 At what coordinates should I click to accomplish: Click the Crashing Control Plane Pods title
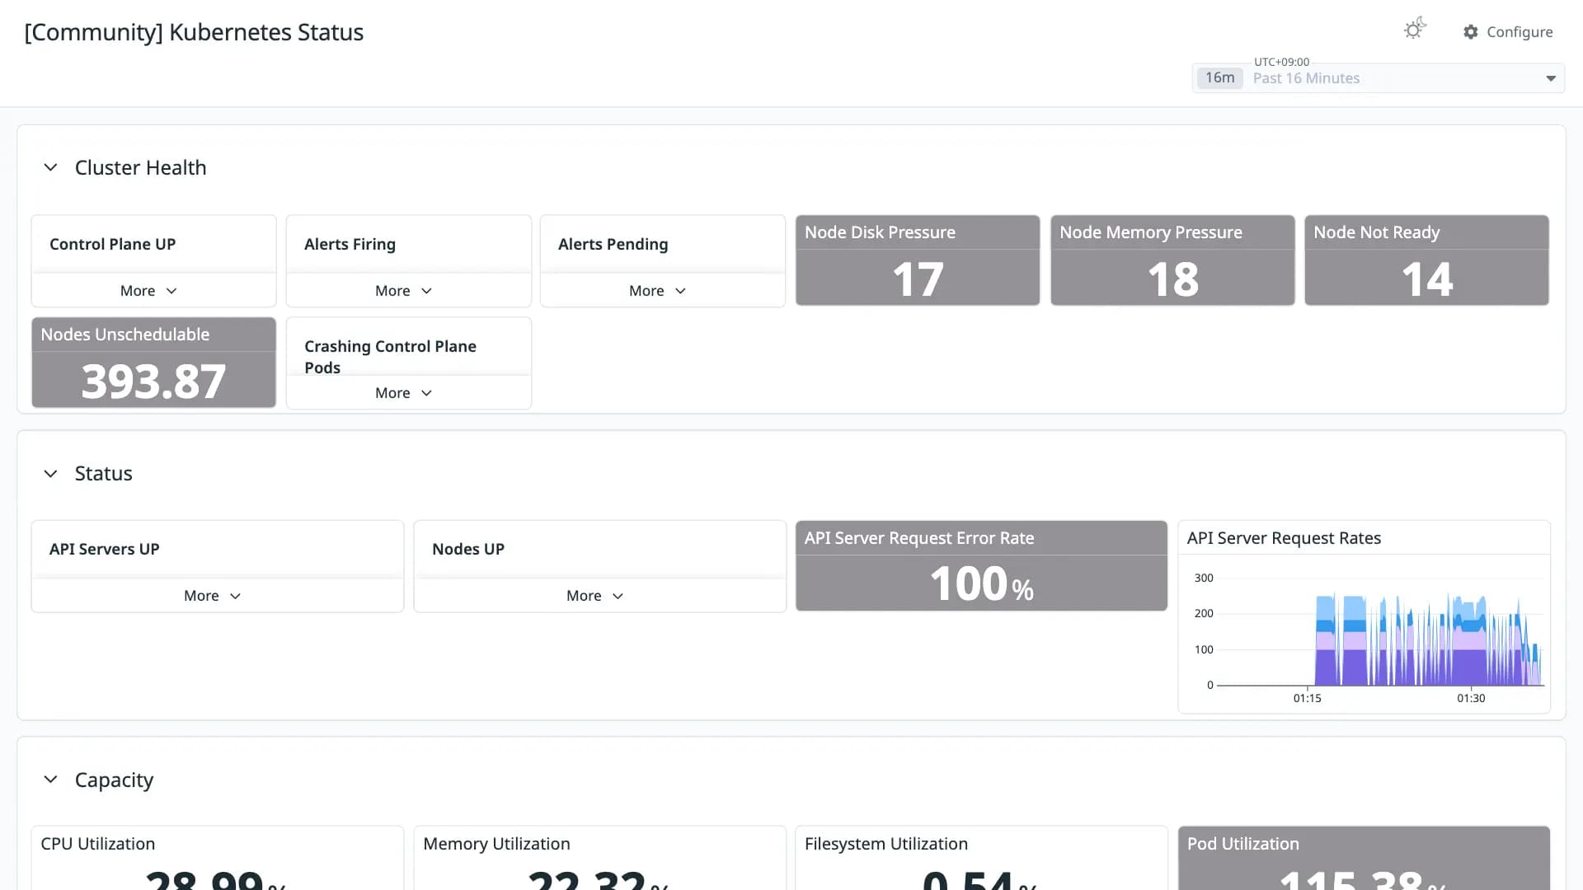point(390,357)
